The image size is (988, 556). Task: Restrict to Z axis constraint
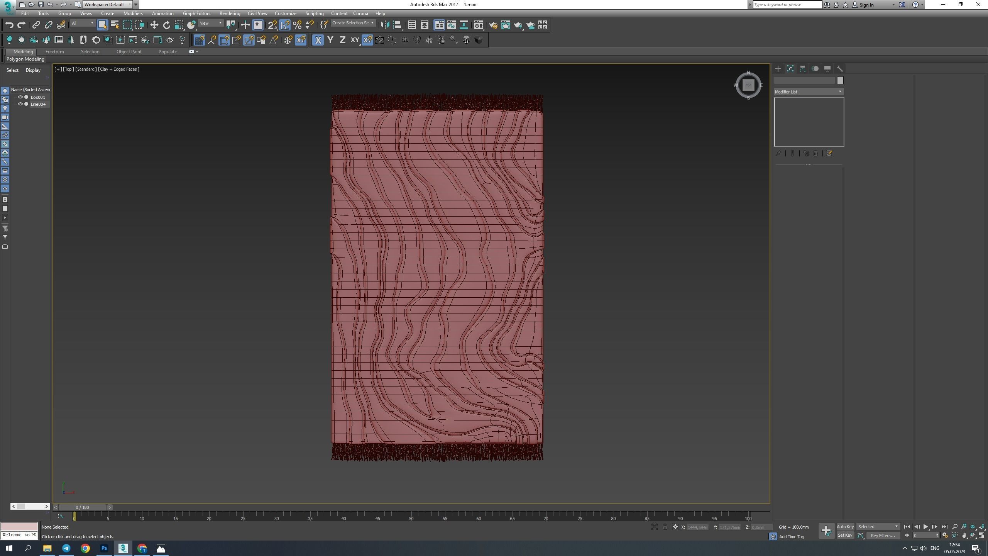[x=342, y=40]
